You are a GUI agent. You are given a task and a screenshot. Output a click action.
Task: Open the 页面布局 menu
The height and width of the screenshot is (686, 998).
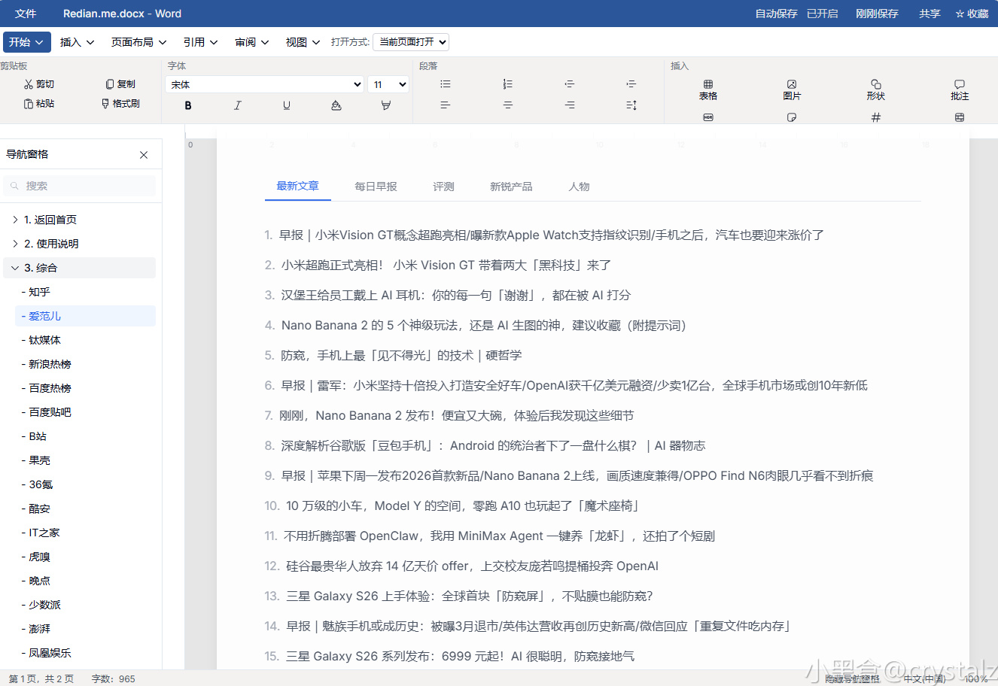(139, 42)
